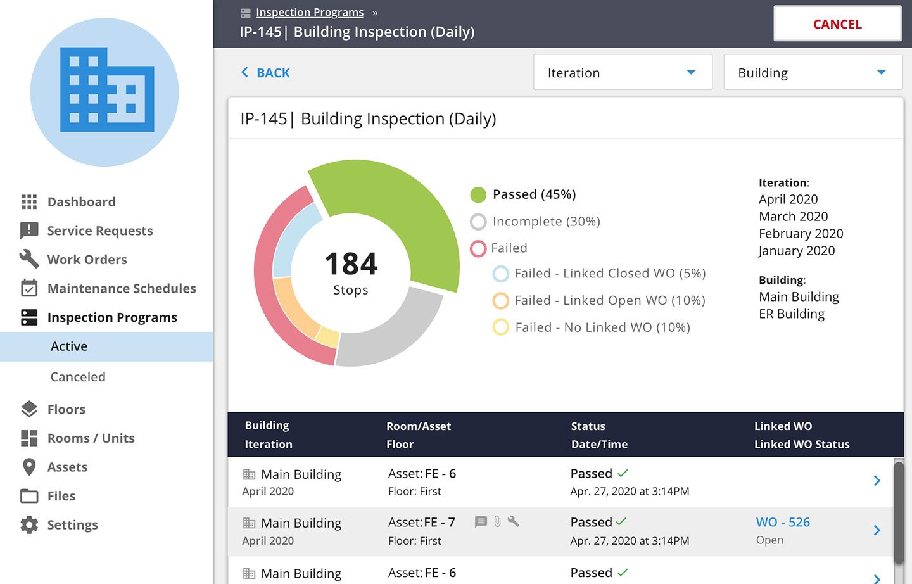Open the Settings gear icon
This screenshot has width=912, height=584.
[x=28, y=524]
